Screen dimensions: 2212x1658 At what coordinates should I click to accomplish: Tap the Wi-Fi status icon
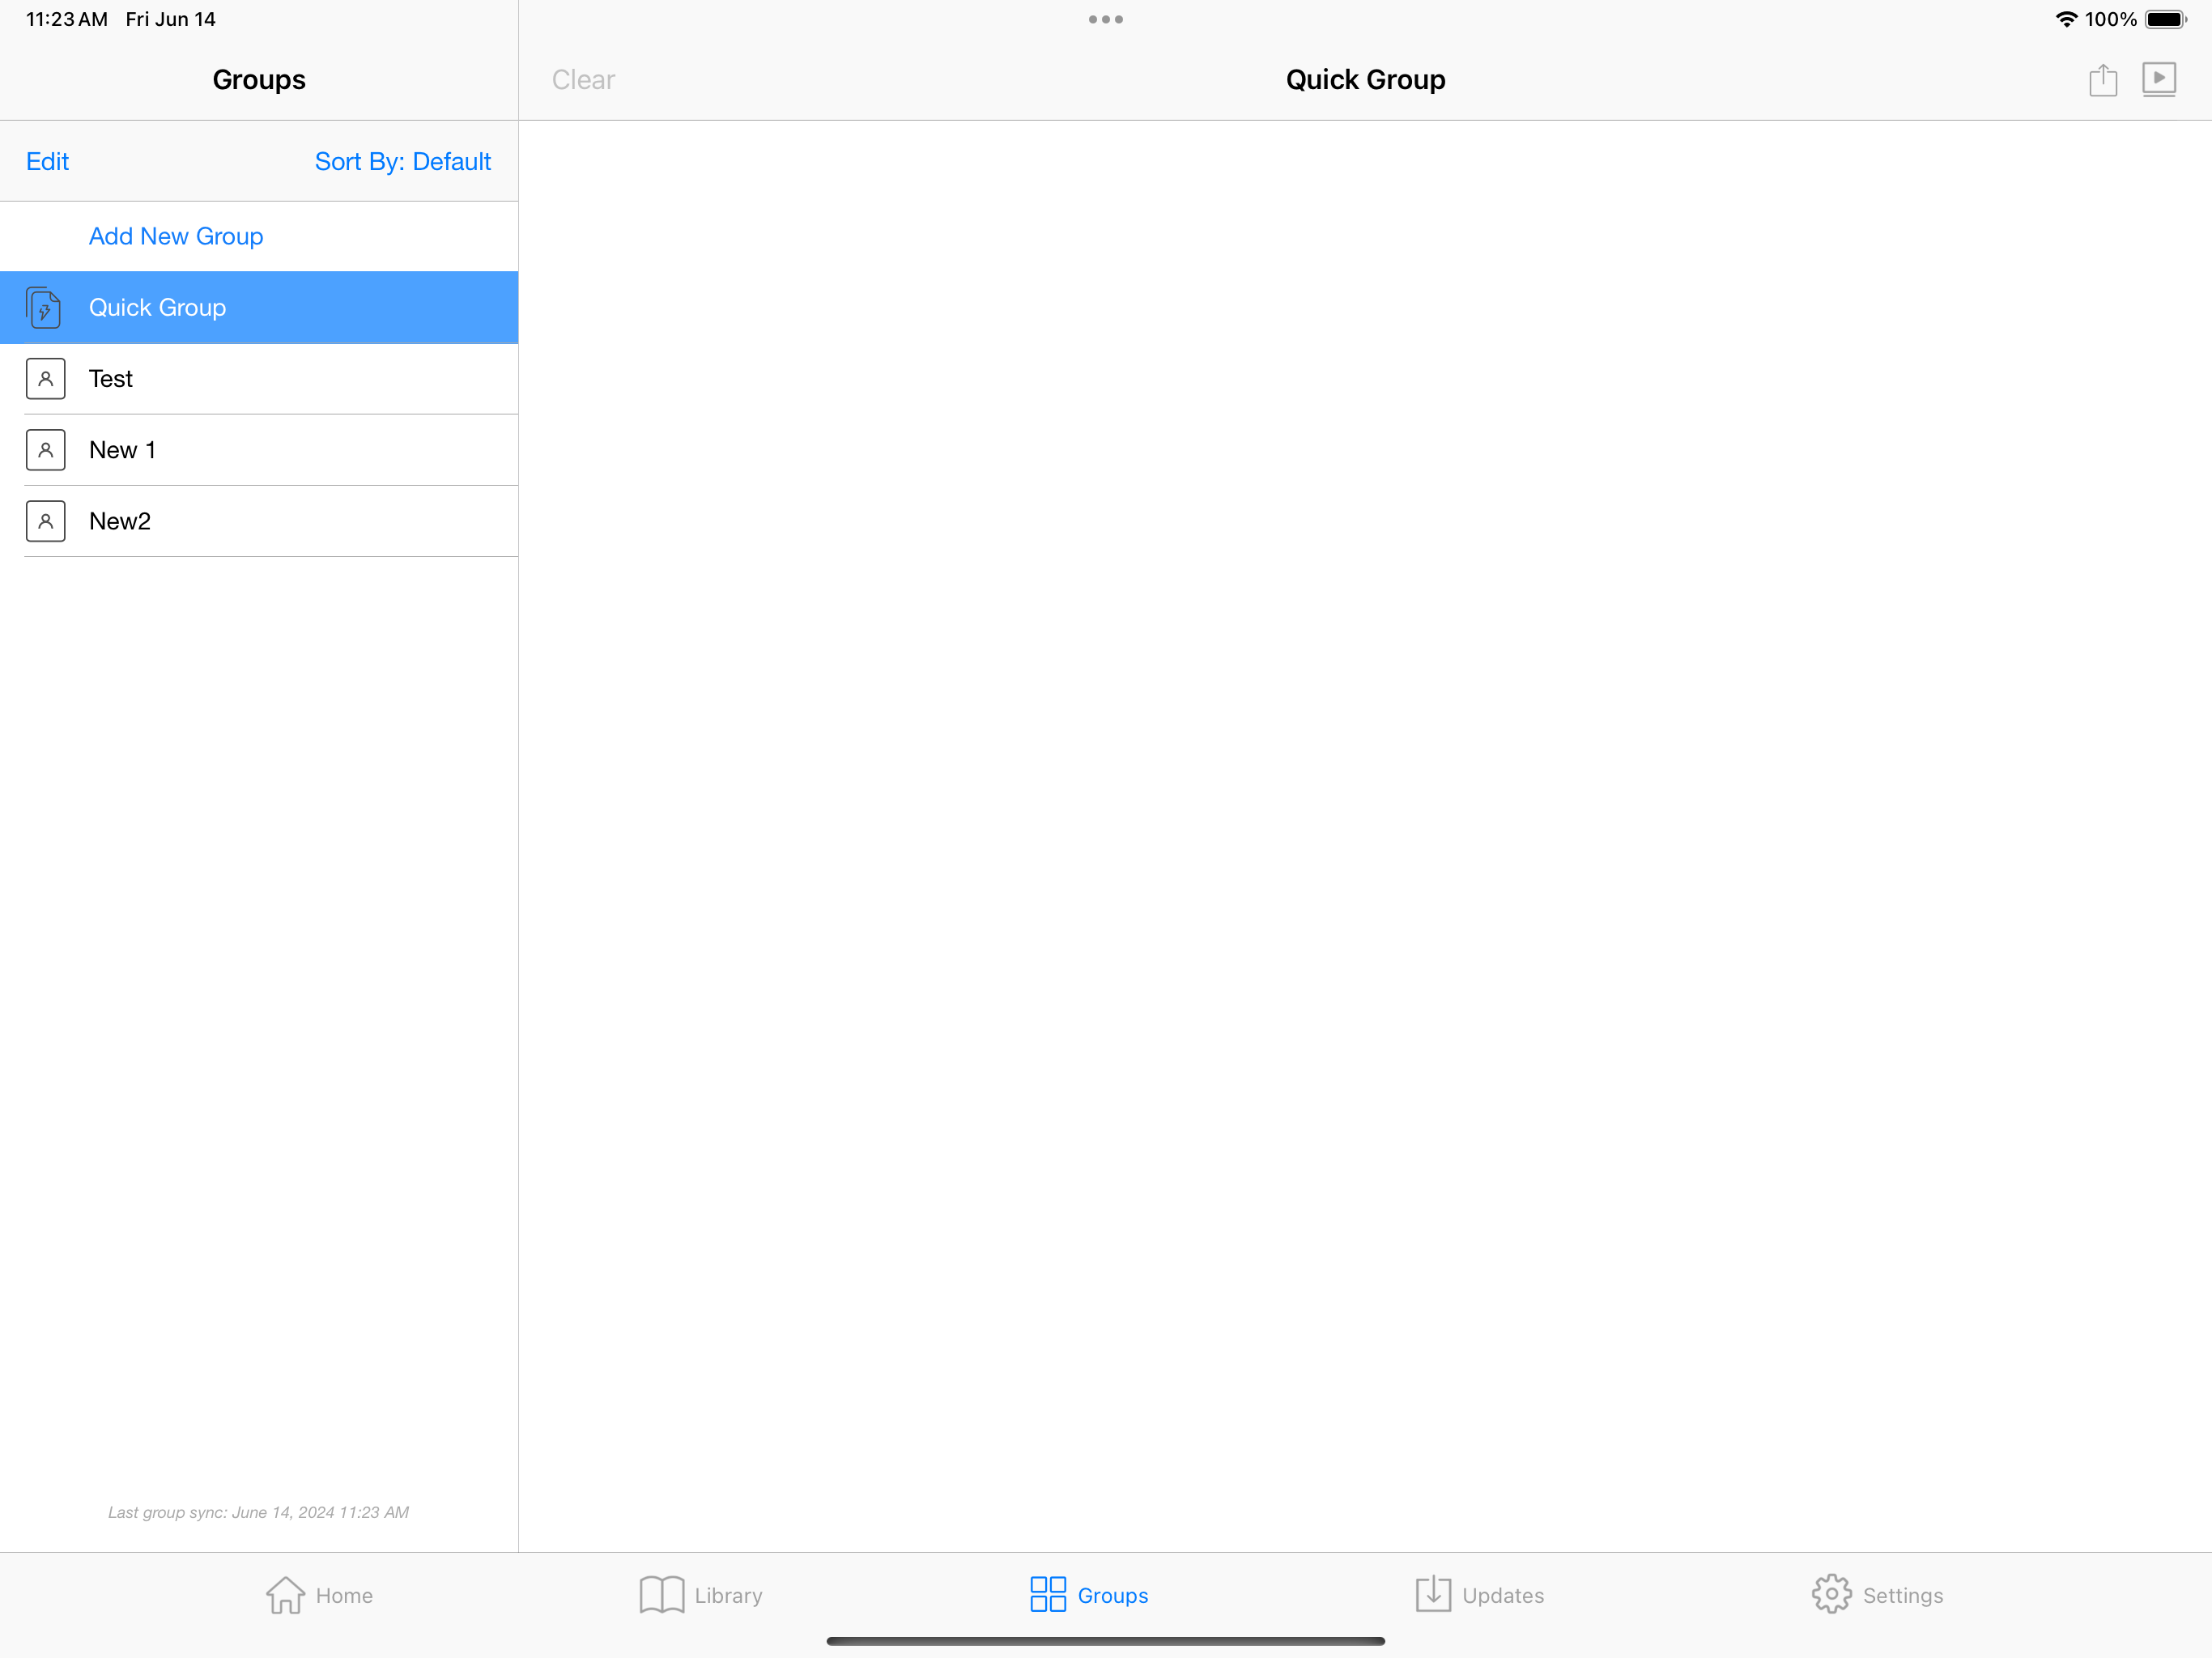point(2066,19)
